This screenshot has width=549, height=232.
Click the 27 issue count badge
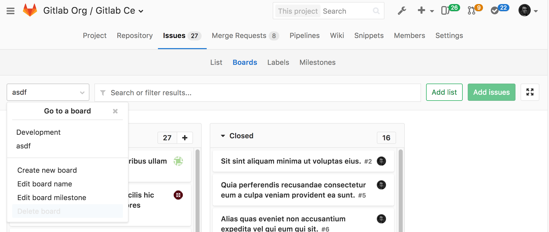click(167, 138)
